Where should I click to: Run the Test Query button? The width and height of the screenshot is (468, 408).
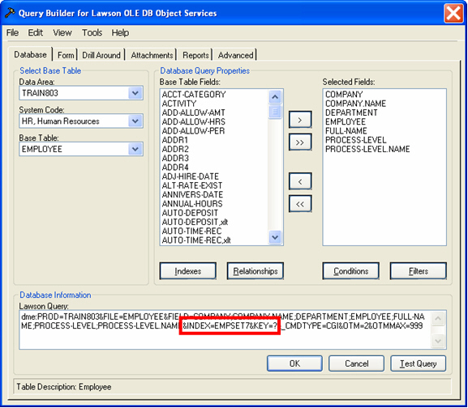pyautogui.click(x=419, y=363)
